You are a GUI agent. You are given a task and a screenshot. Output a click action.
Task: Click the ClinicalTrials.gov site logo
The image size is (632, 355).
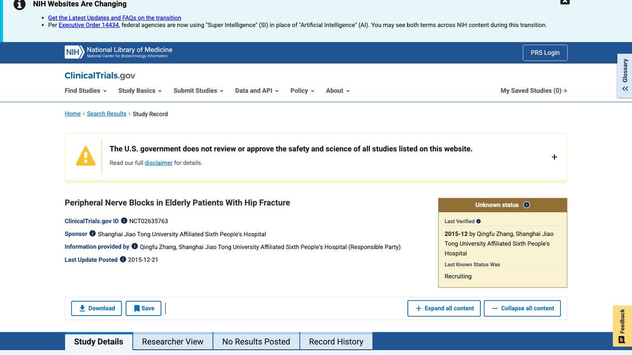(100, 75)
